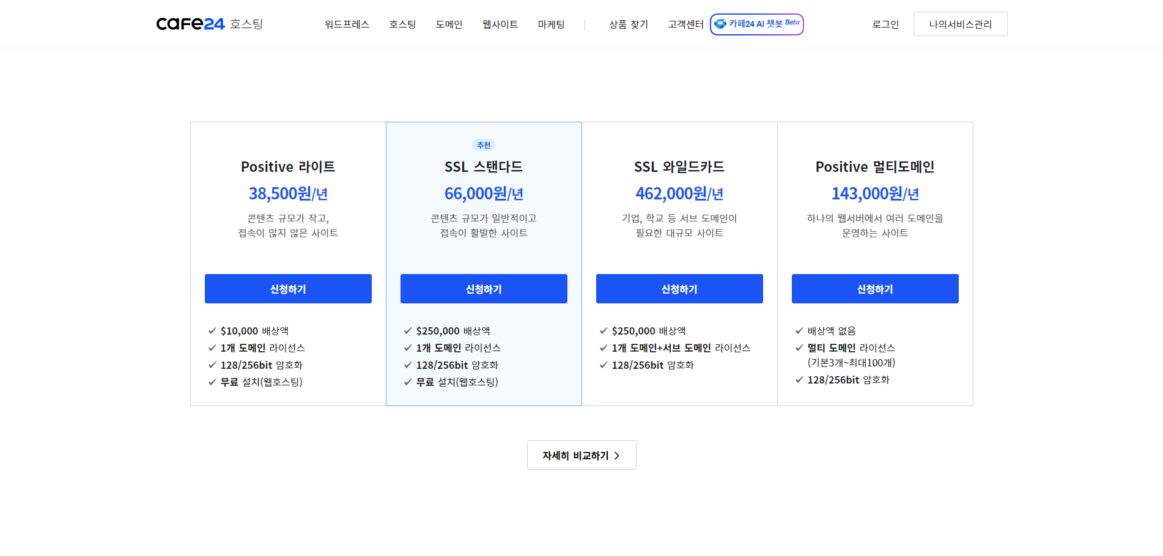Screen dimensions: 1163x556
Task: Click the 추천 badge on SSL 스탠다드
Action: [483, 145]
